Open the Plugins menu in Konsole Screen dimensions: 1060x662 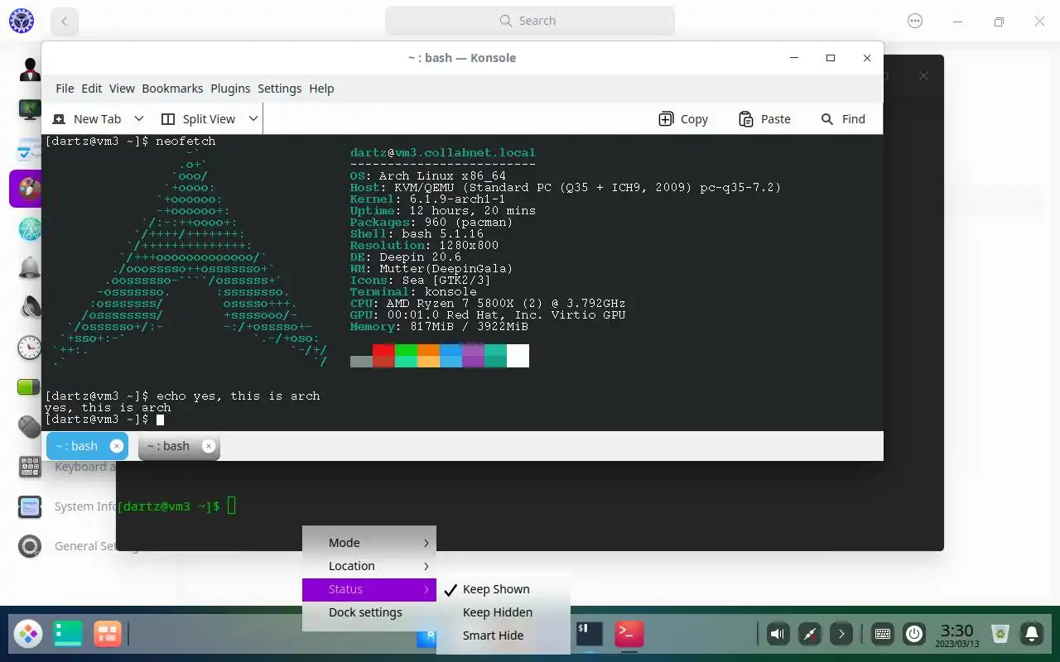click(230, 89)
